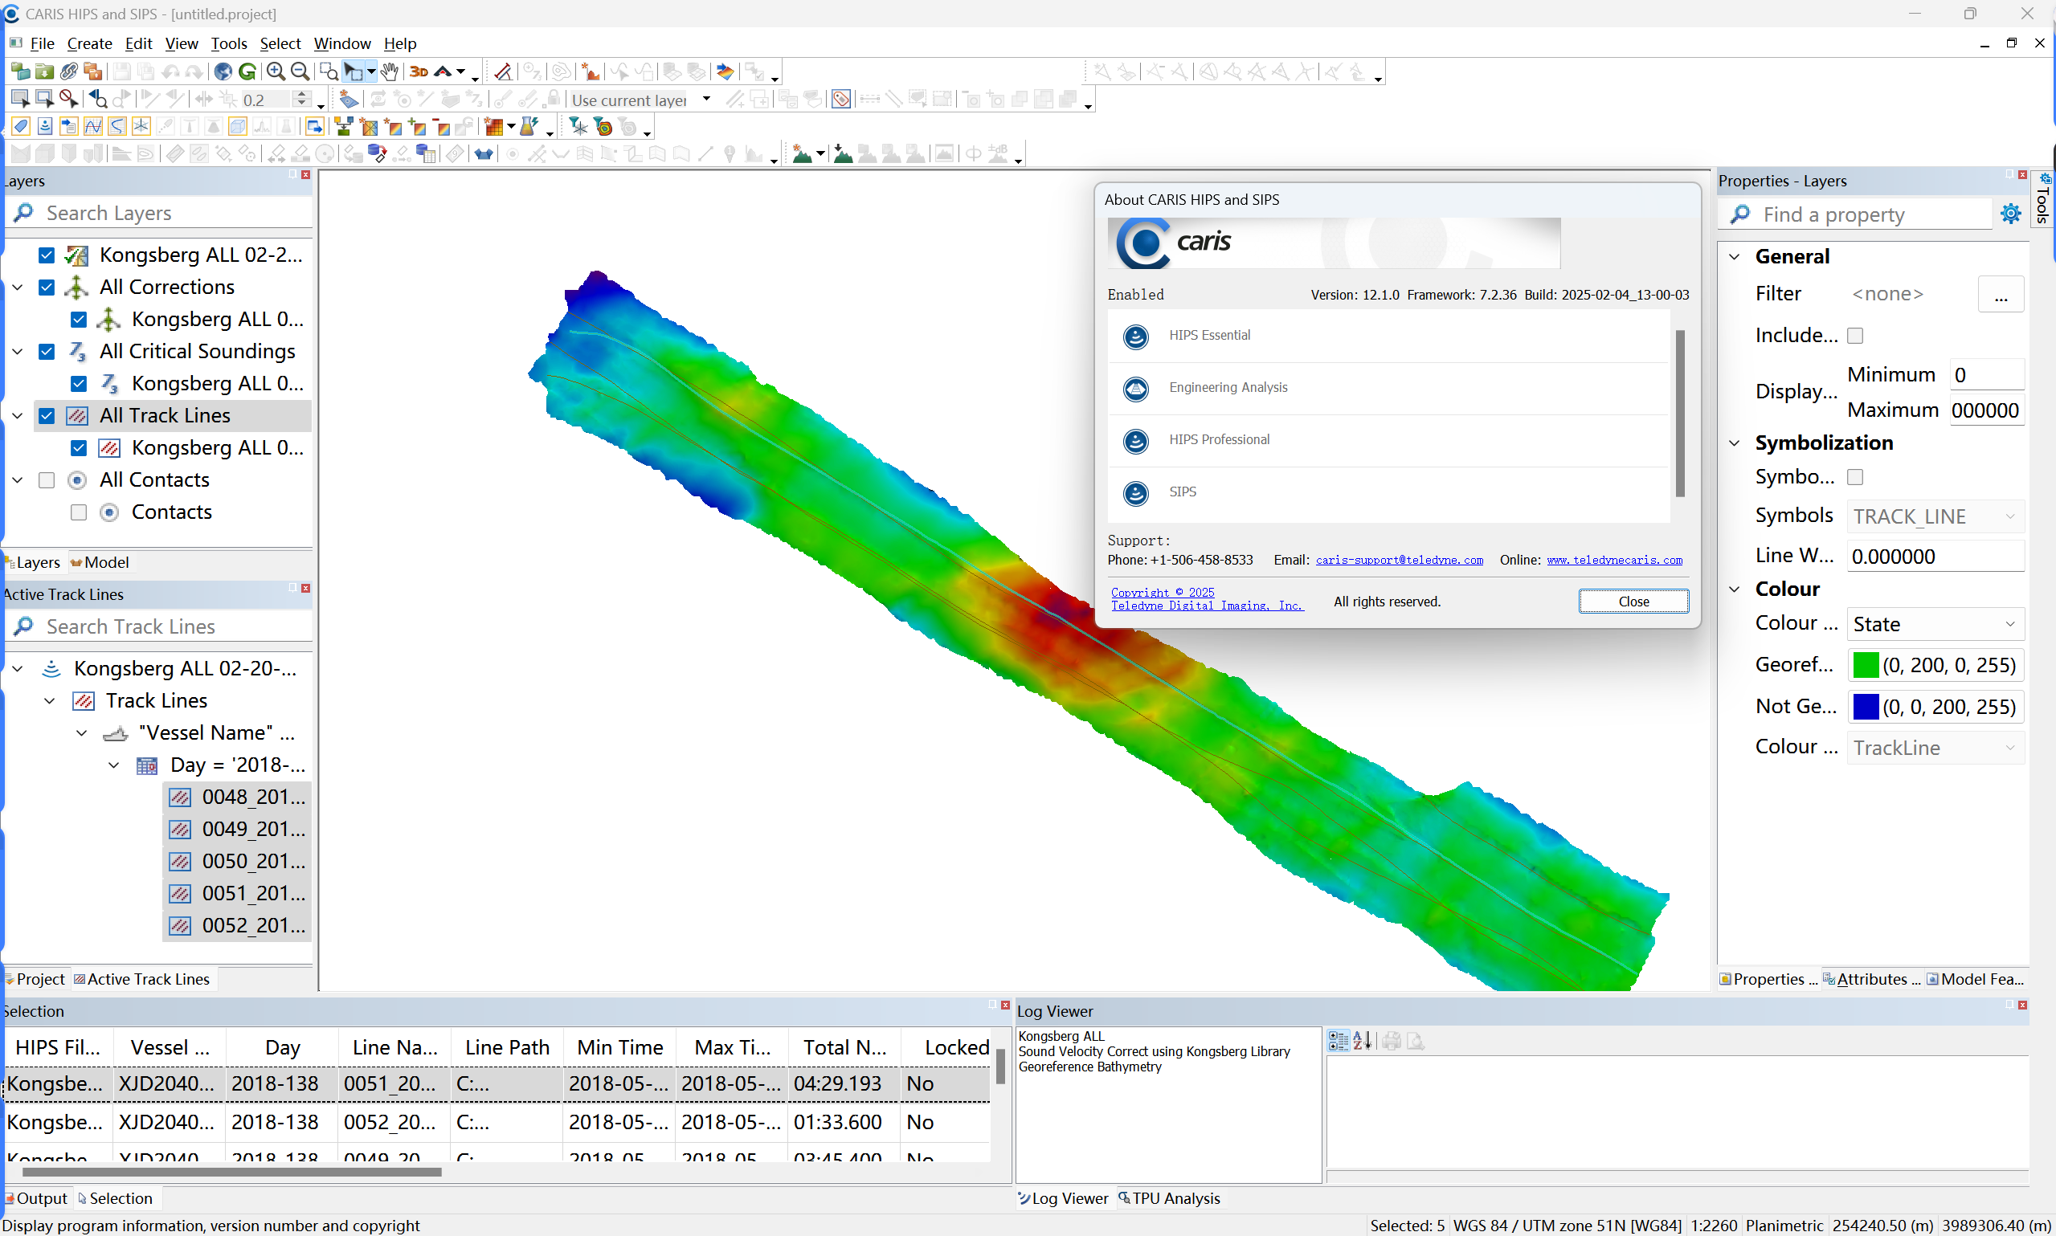2056x1236 pixels.
Task: Uncheck the All Corrections layer checkbox
Action: 47,288
